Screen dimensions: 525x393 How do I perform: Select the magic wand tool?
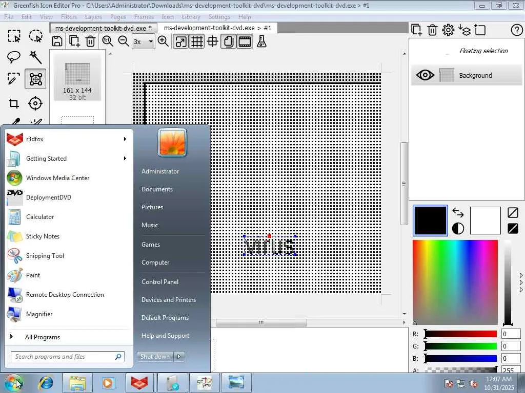click(35, 57)
